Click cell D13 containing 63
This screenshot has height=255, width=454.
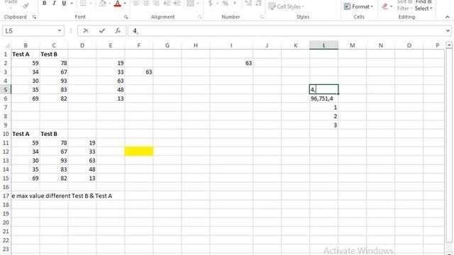click(82, 161)
